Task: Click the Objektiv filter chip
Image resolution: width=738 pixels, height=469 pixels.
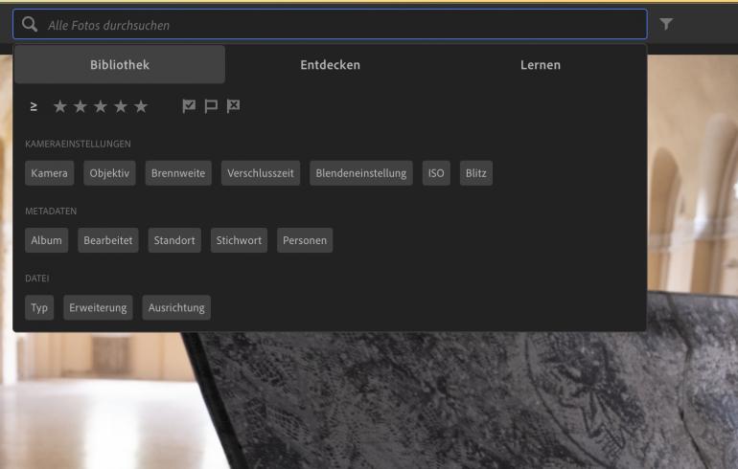Action: point(109,173)
